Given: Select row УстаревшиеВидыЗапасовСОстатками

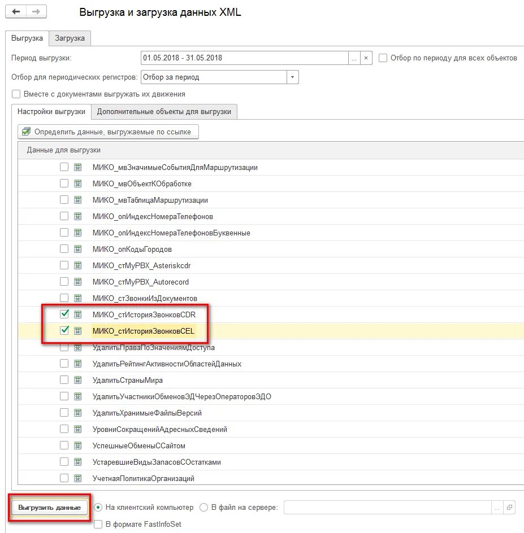Looking at the screenshot, I should point(271,462).
